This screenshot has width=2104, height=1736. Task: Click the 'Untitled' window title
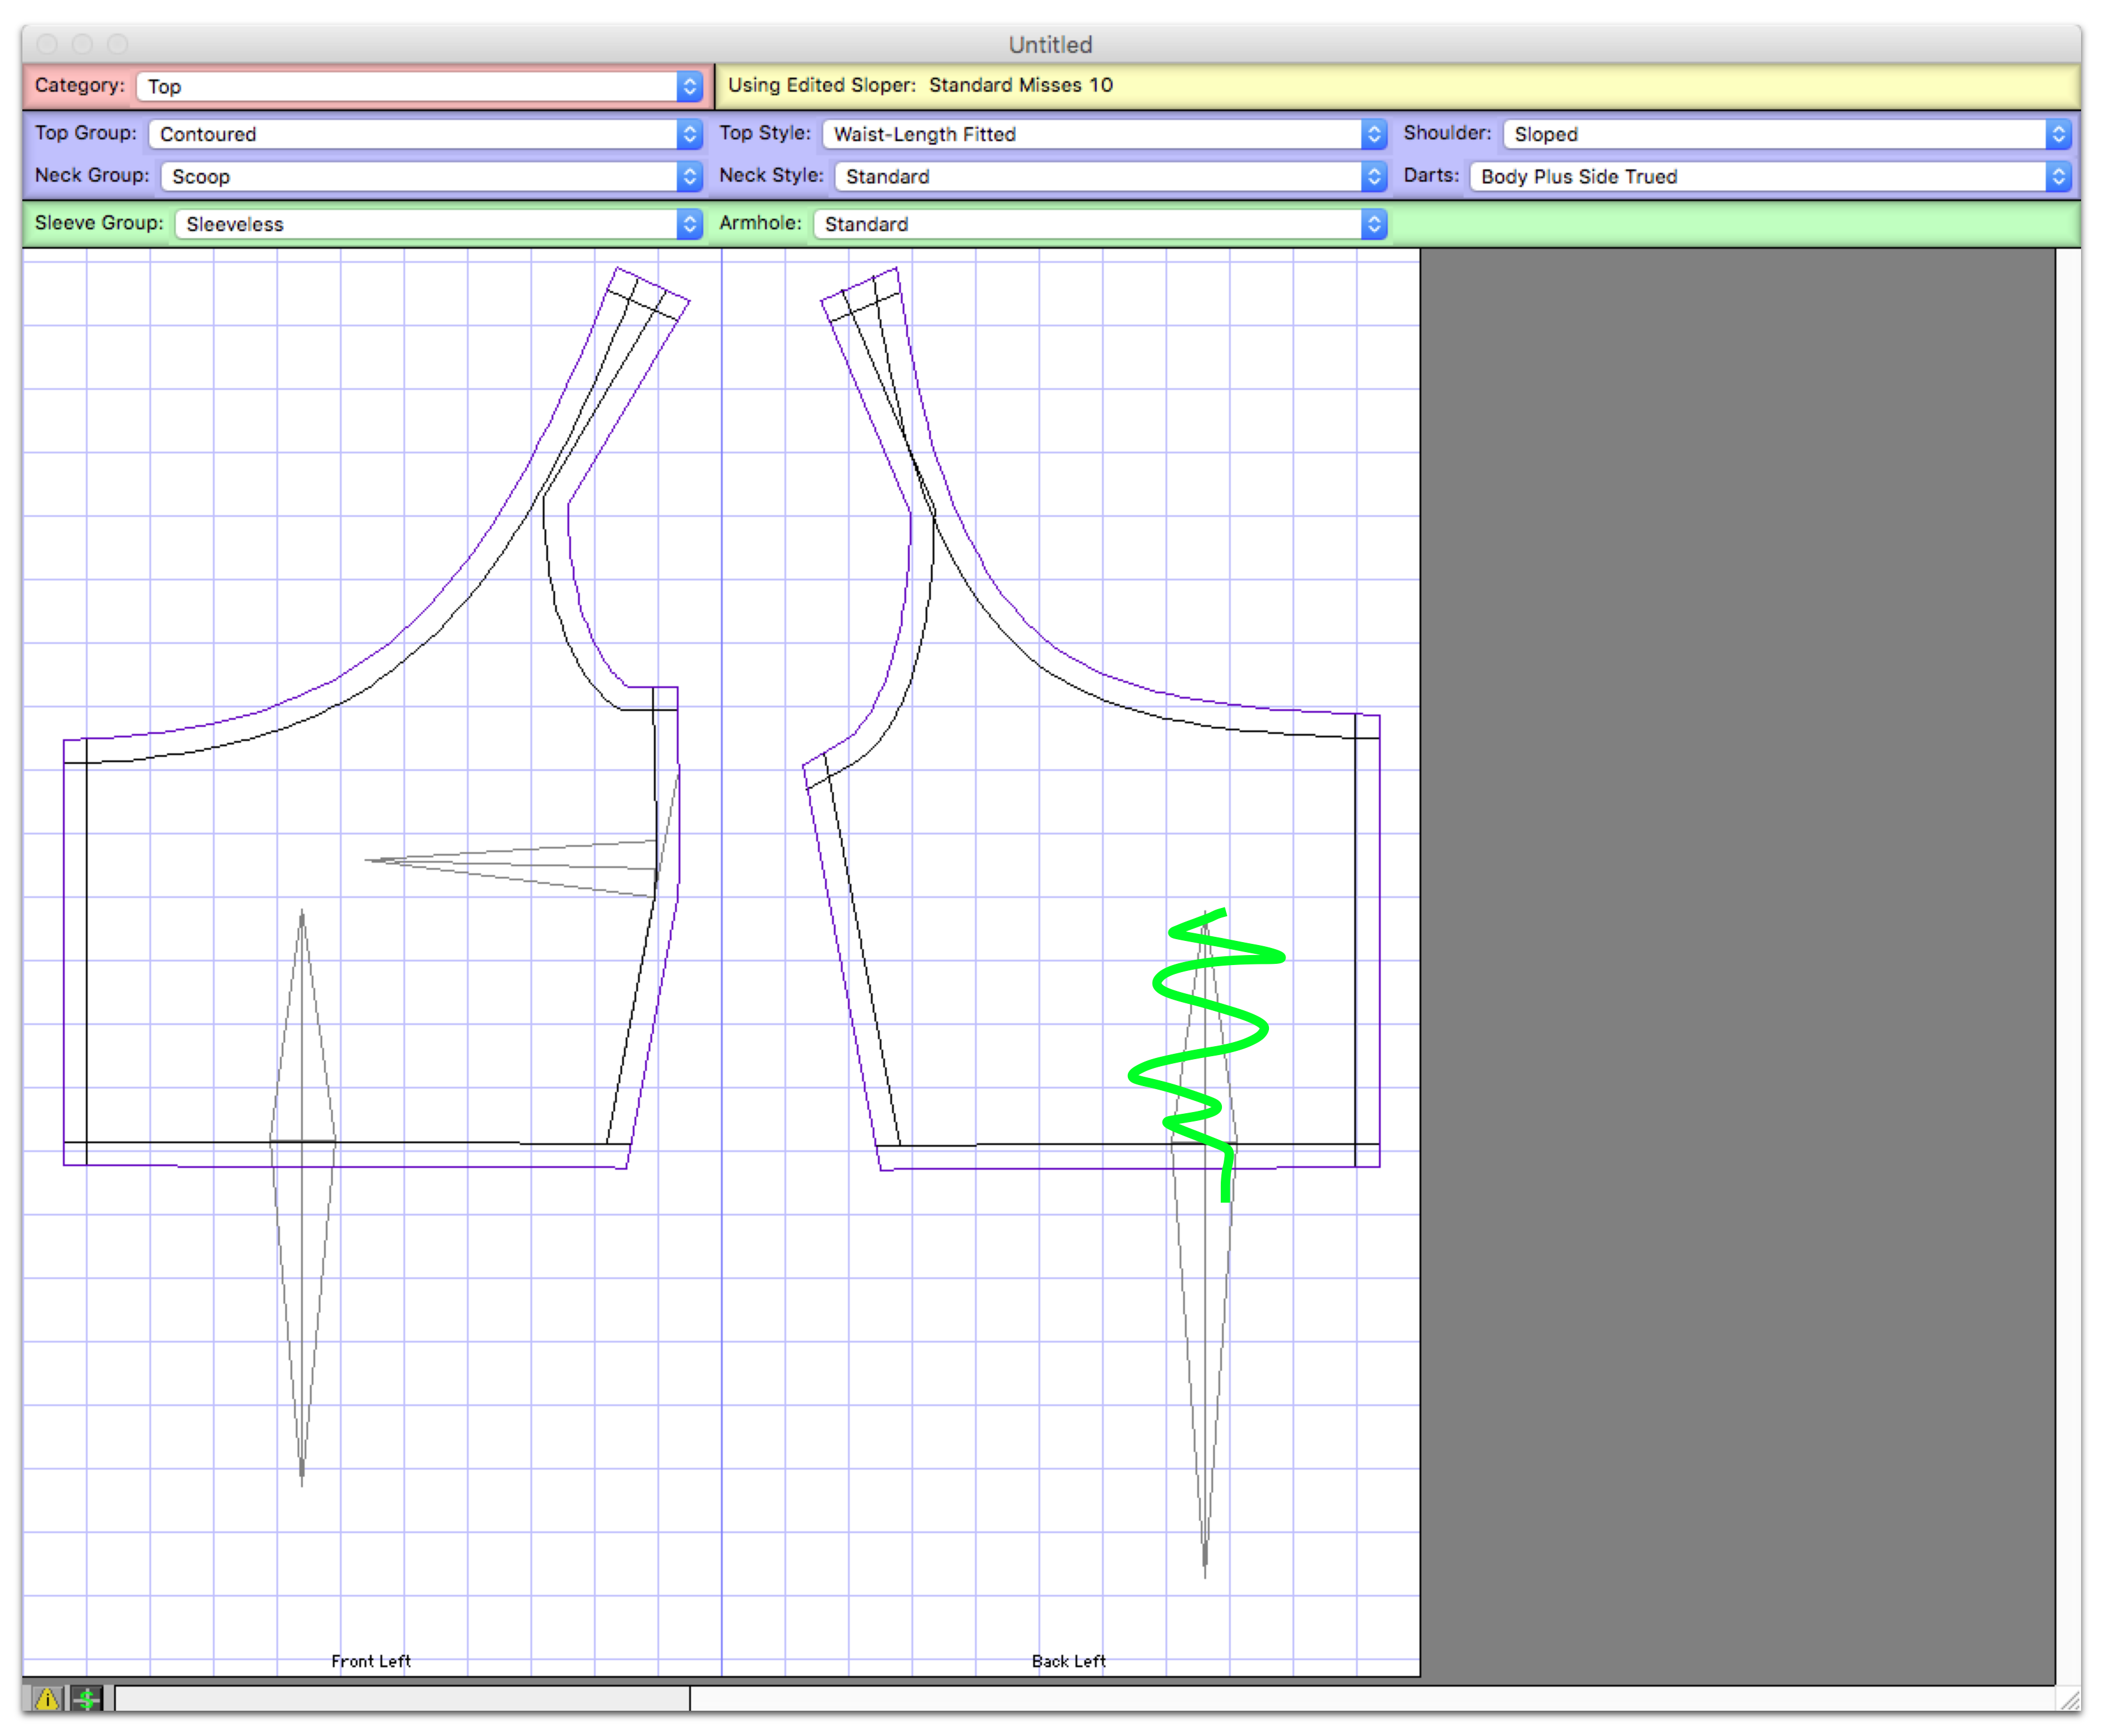pyautogui.click(x=1050, y=45)
